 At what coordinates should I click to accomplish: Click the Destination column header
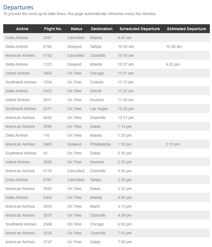(x=102, y=29)
